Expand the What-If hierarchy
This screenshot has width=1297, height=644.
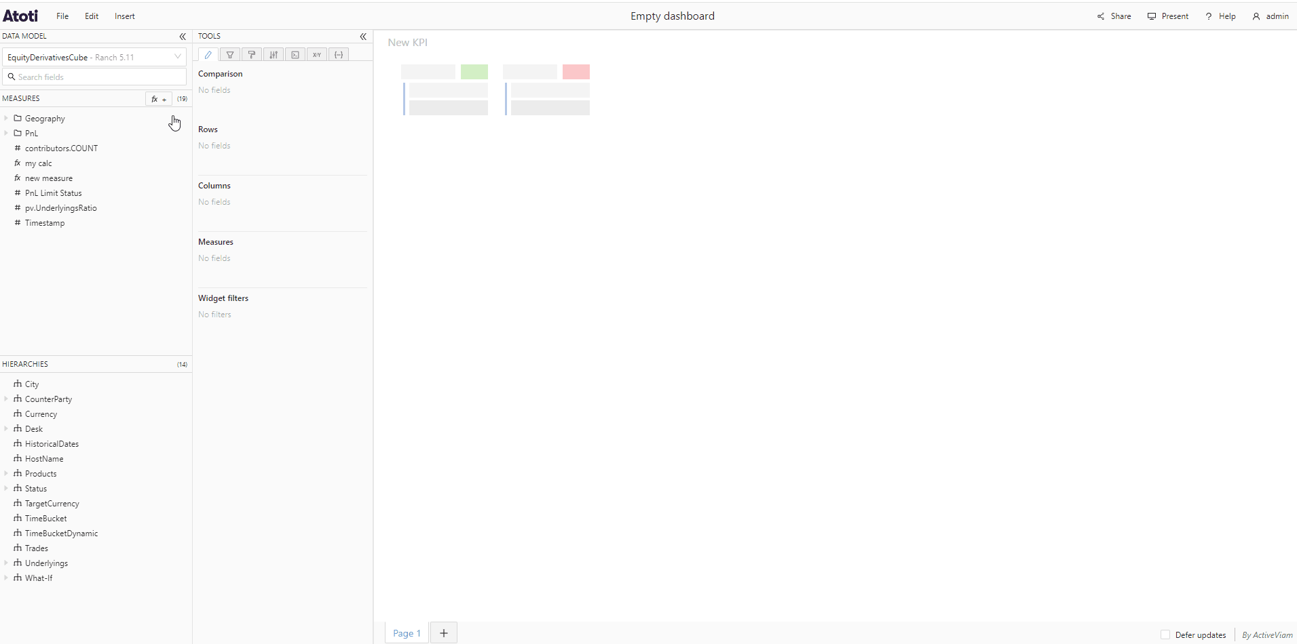6,578
